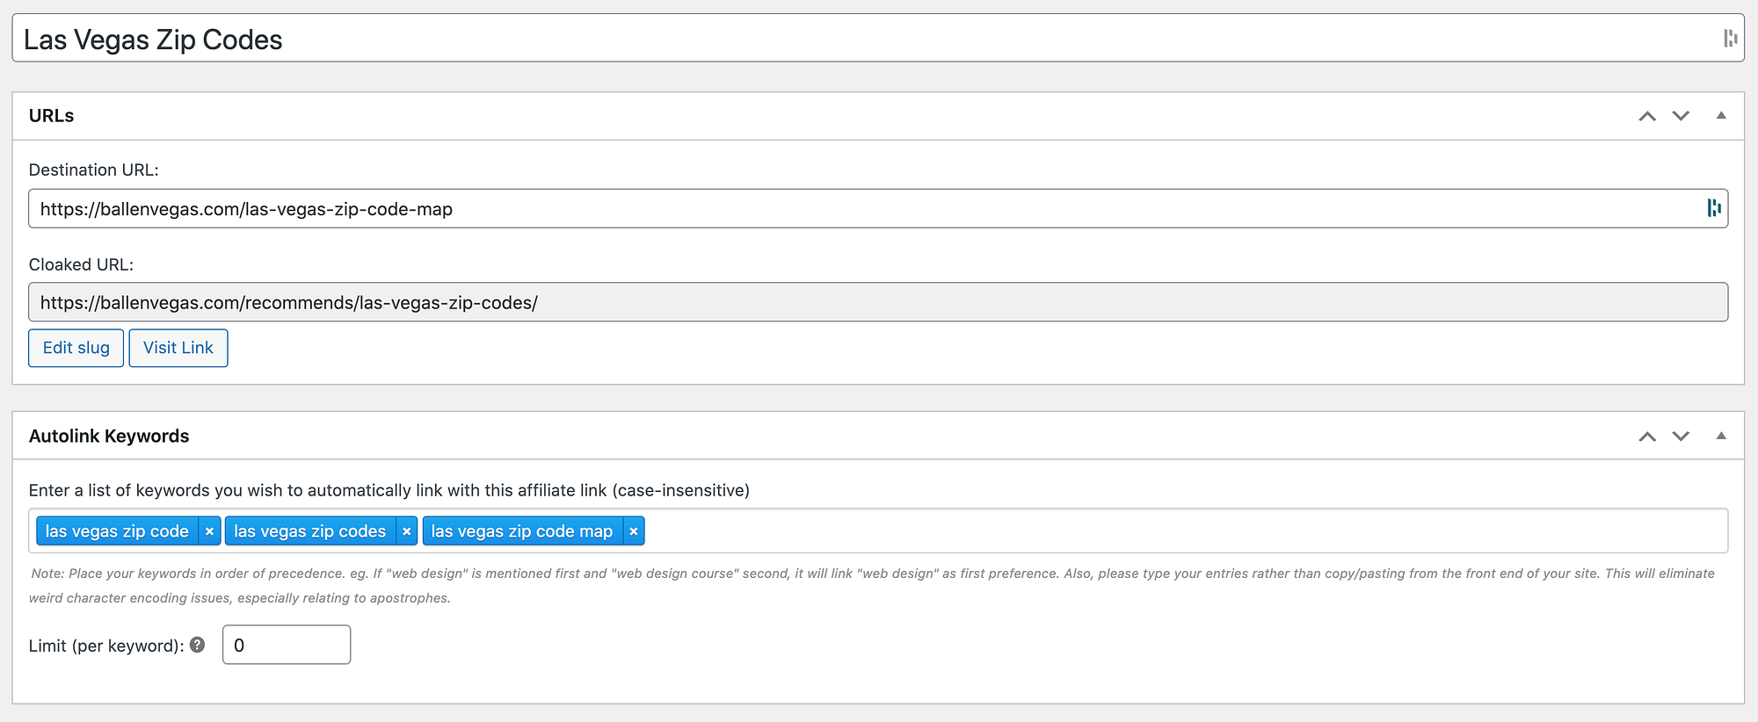Move the URLs panel up
Viewport: 1758px width, 722px height.
(1647, 116)
